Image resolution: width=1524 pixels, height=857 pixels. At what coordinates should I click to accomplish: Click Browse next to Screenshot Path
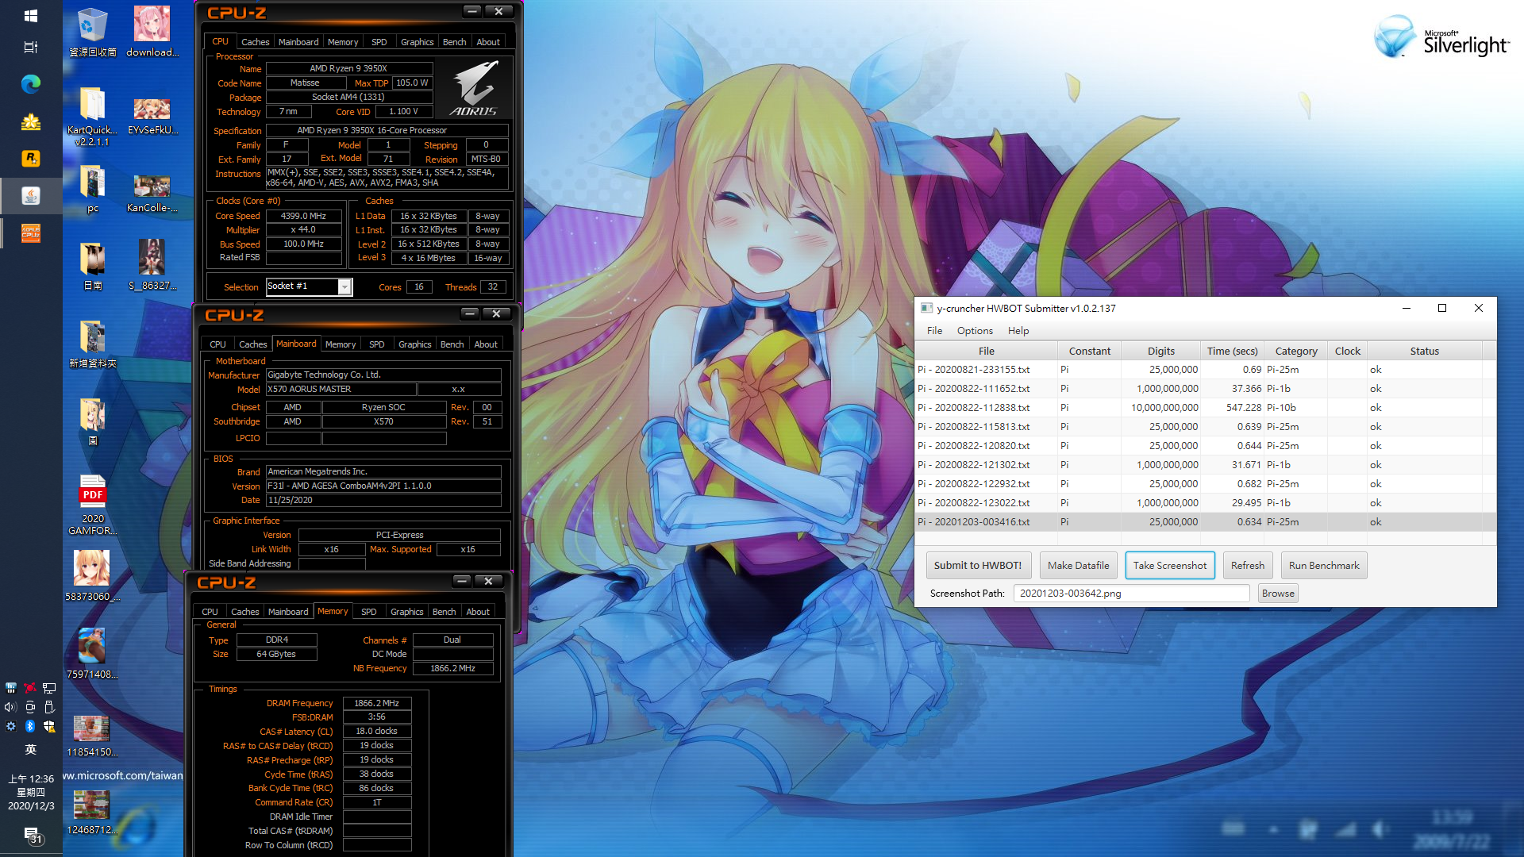(1278, 594)
